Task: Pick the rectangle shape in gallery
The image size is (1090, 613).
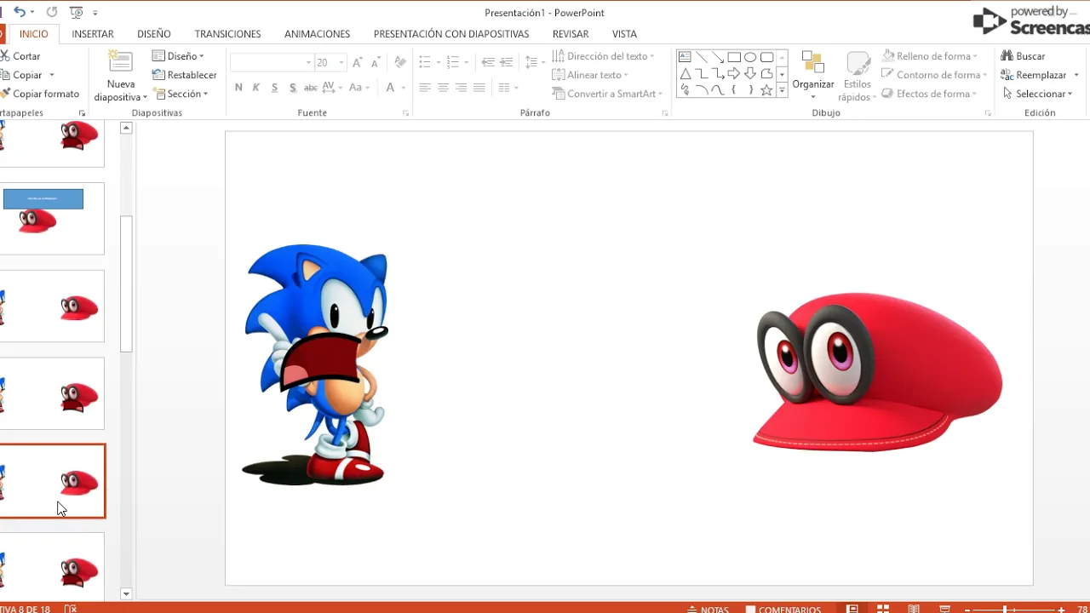Action: click(734, 57)
